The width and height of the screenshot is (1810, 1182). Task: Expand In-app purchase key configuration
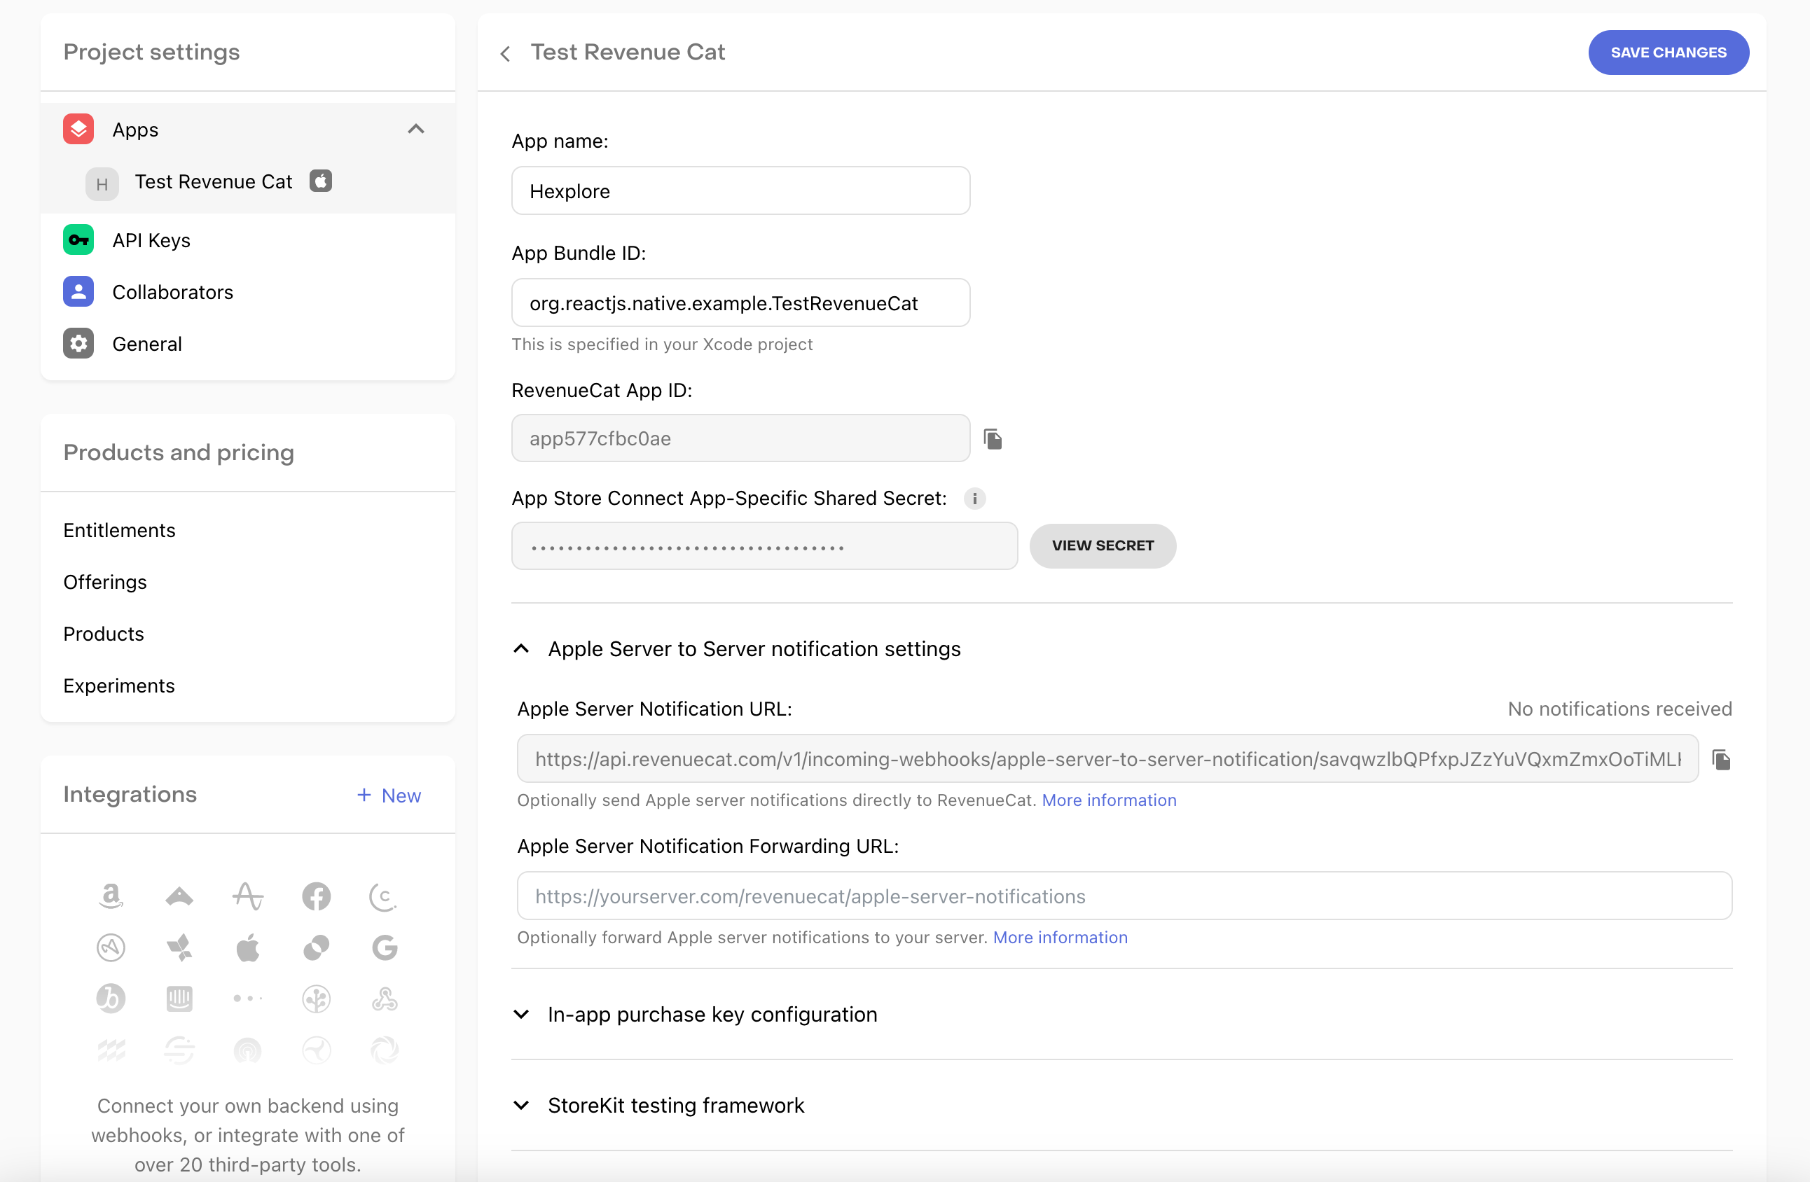[x=522, y=1015]
